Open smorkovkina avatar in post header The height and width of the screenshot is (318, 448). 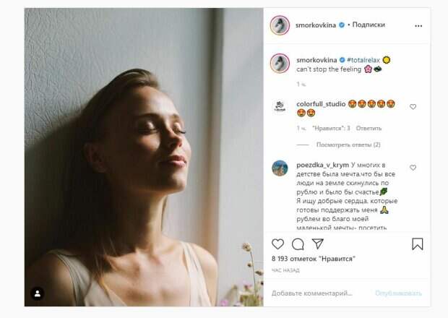280,25
